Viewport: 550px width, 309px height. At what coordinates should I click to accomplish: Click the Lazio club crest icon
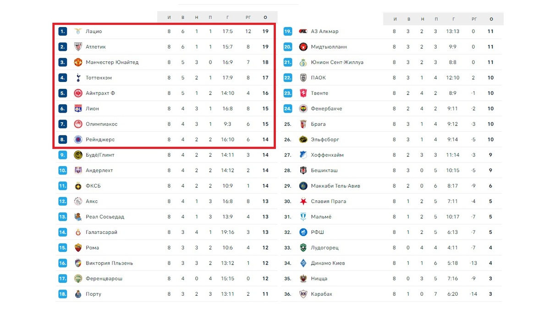tap(78, 31)
